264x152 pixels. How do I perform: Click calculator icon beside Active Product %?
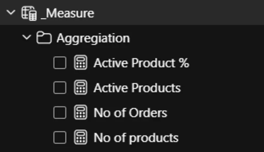(81, 63)
